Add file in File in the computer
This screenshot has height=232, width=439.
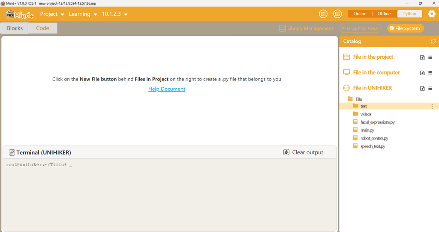(422, 73)
